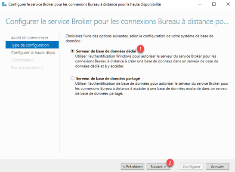Maximize the wizard window
Screen dimensions: 235x172
point(214,4)
